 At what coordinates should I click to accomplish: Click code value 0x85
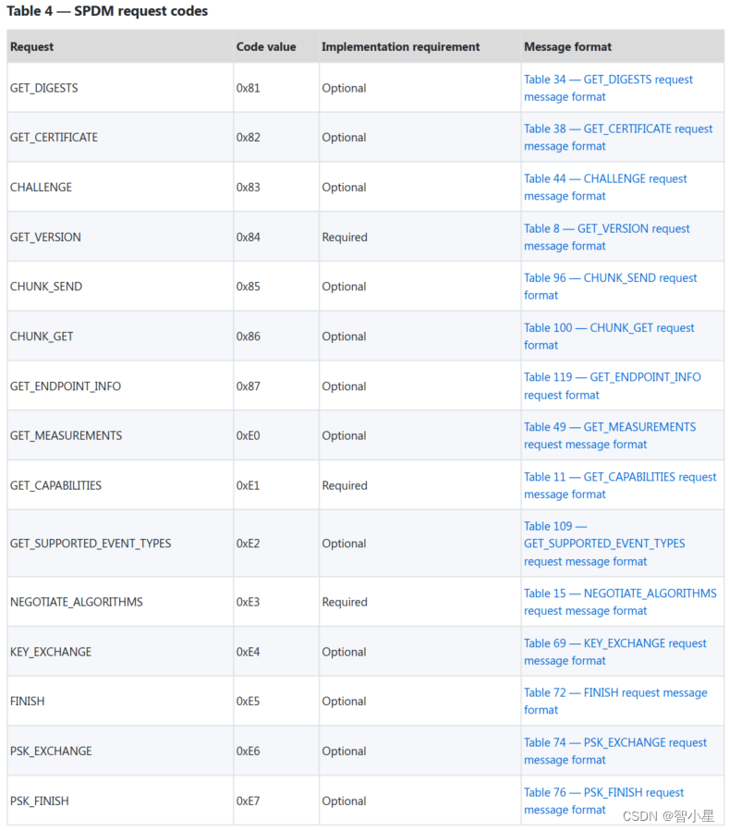click(249, 287)
